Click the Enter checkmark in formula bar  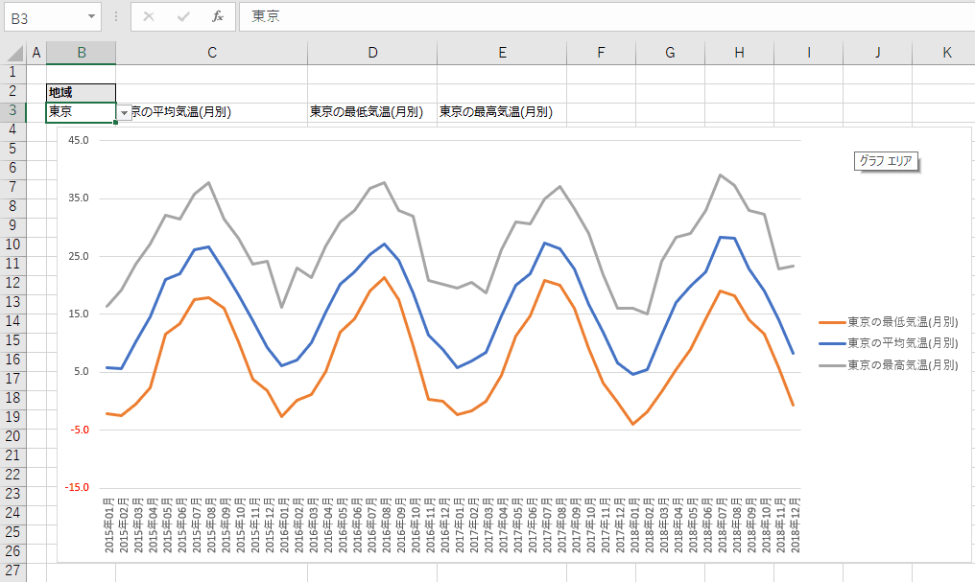pyautogui.click(x=183, y=16)
